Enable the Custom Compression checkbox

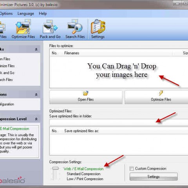click(x=132, y=168)
